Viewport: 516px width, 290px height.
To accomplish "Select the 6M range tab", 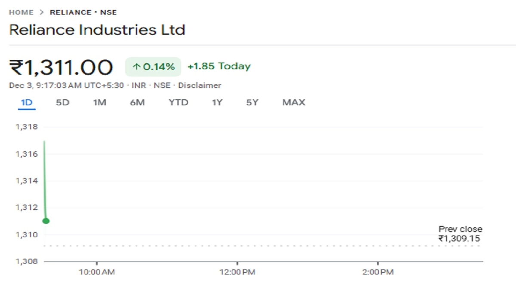I will point(137,102).
